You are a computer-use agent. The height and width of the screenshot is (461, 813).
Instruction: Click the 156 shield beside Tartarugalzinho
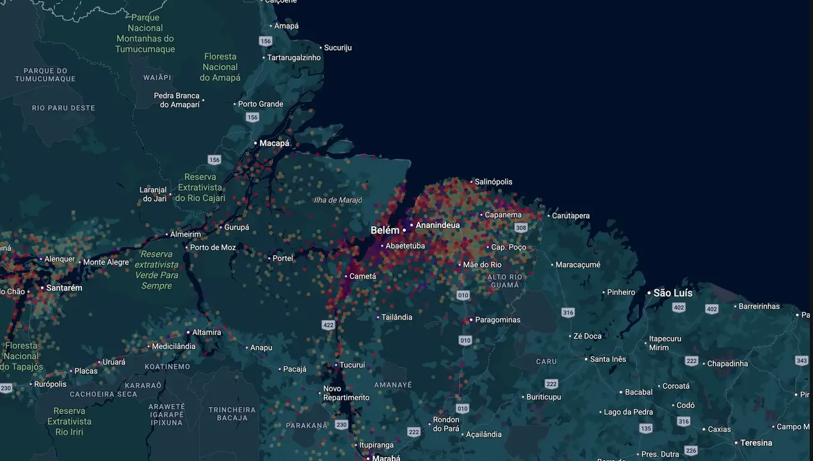[x=265, y=41]
